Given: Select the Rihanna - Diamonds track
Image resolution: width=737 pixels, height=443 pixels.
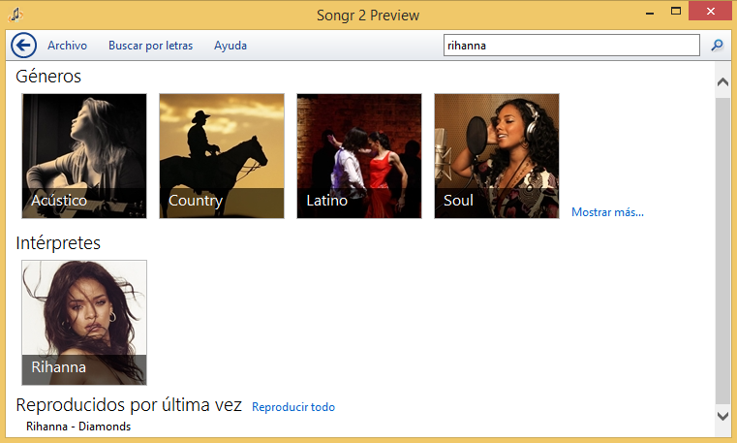Looking at the screenshot, I should (x=78, y=427).
